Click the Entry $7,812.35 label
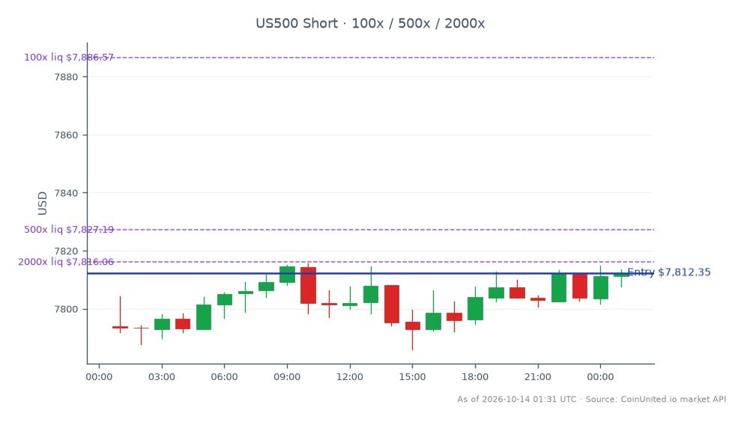 point(668,272)
